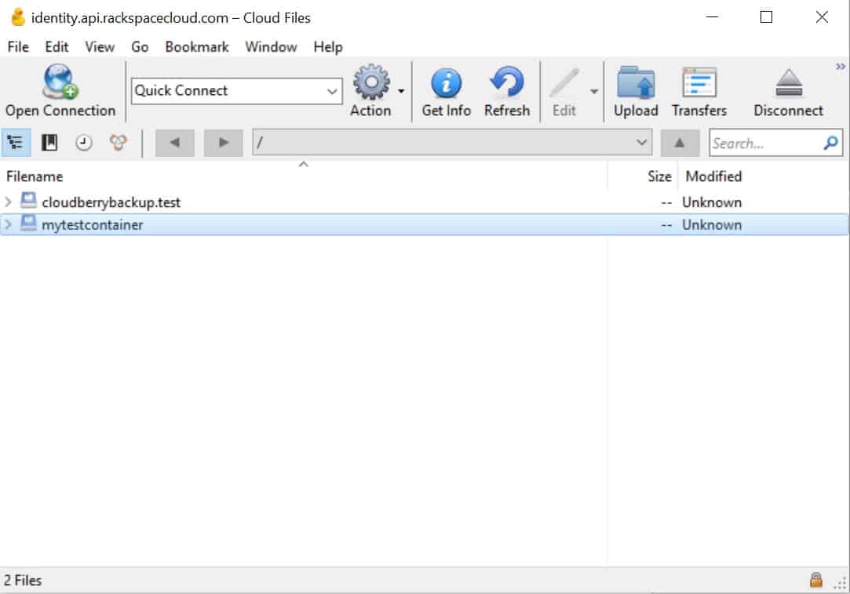Sort by the Filename column header

coord(304,176)
